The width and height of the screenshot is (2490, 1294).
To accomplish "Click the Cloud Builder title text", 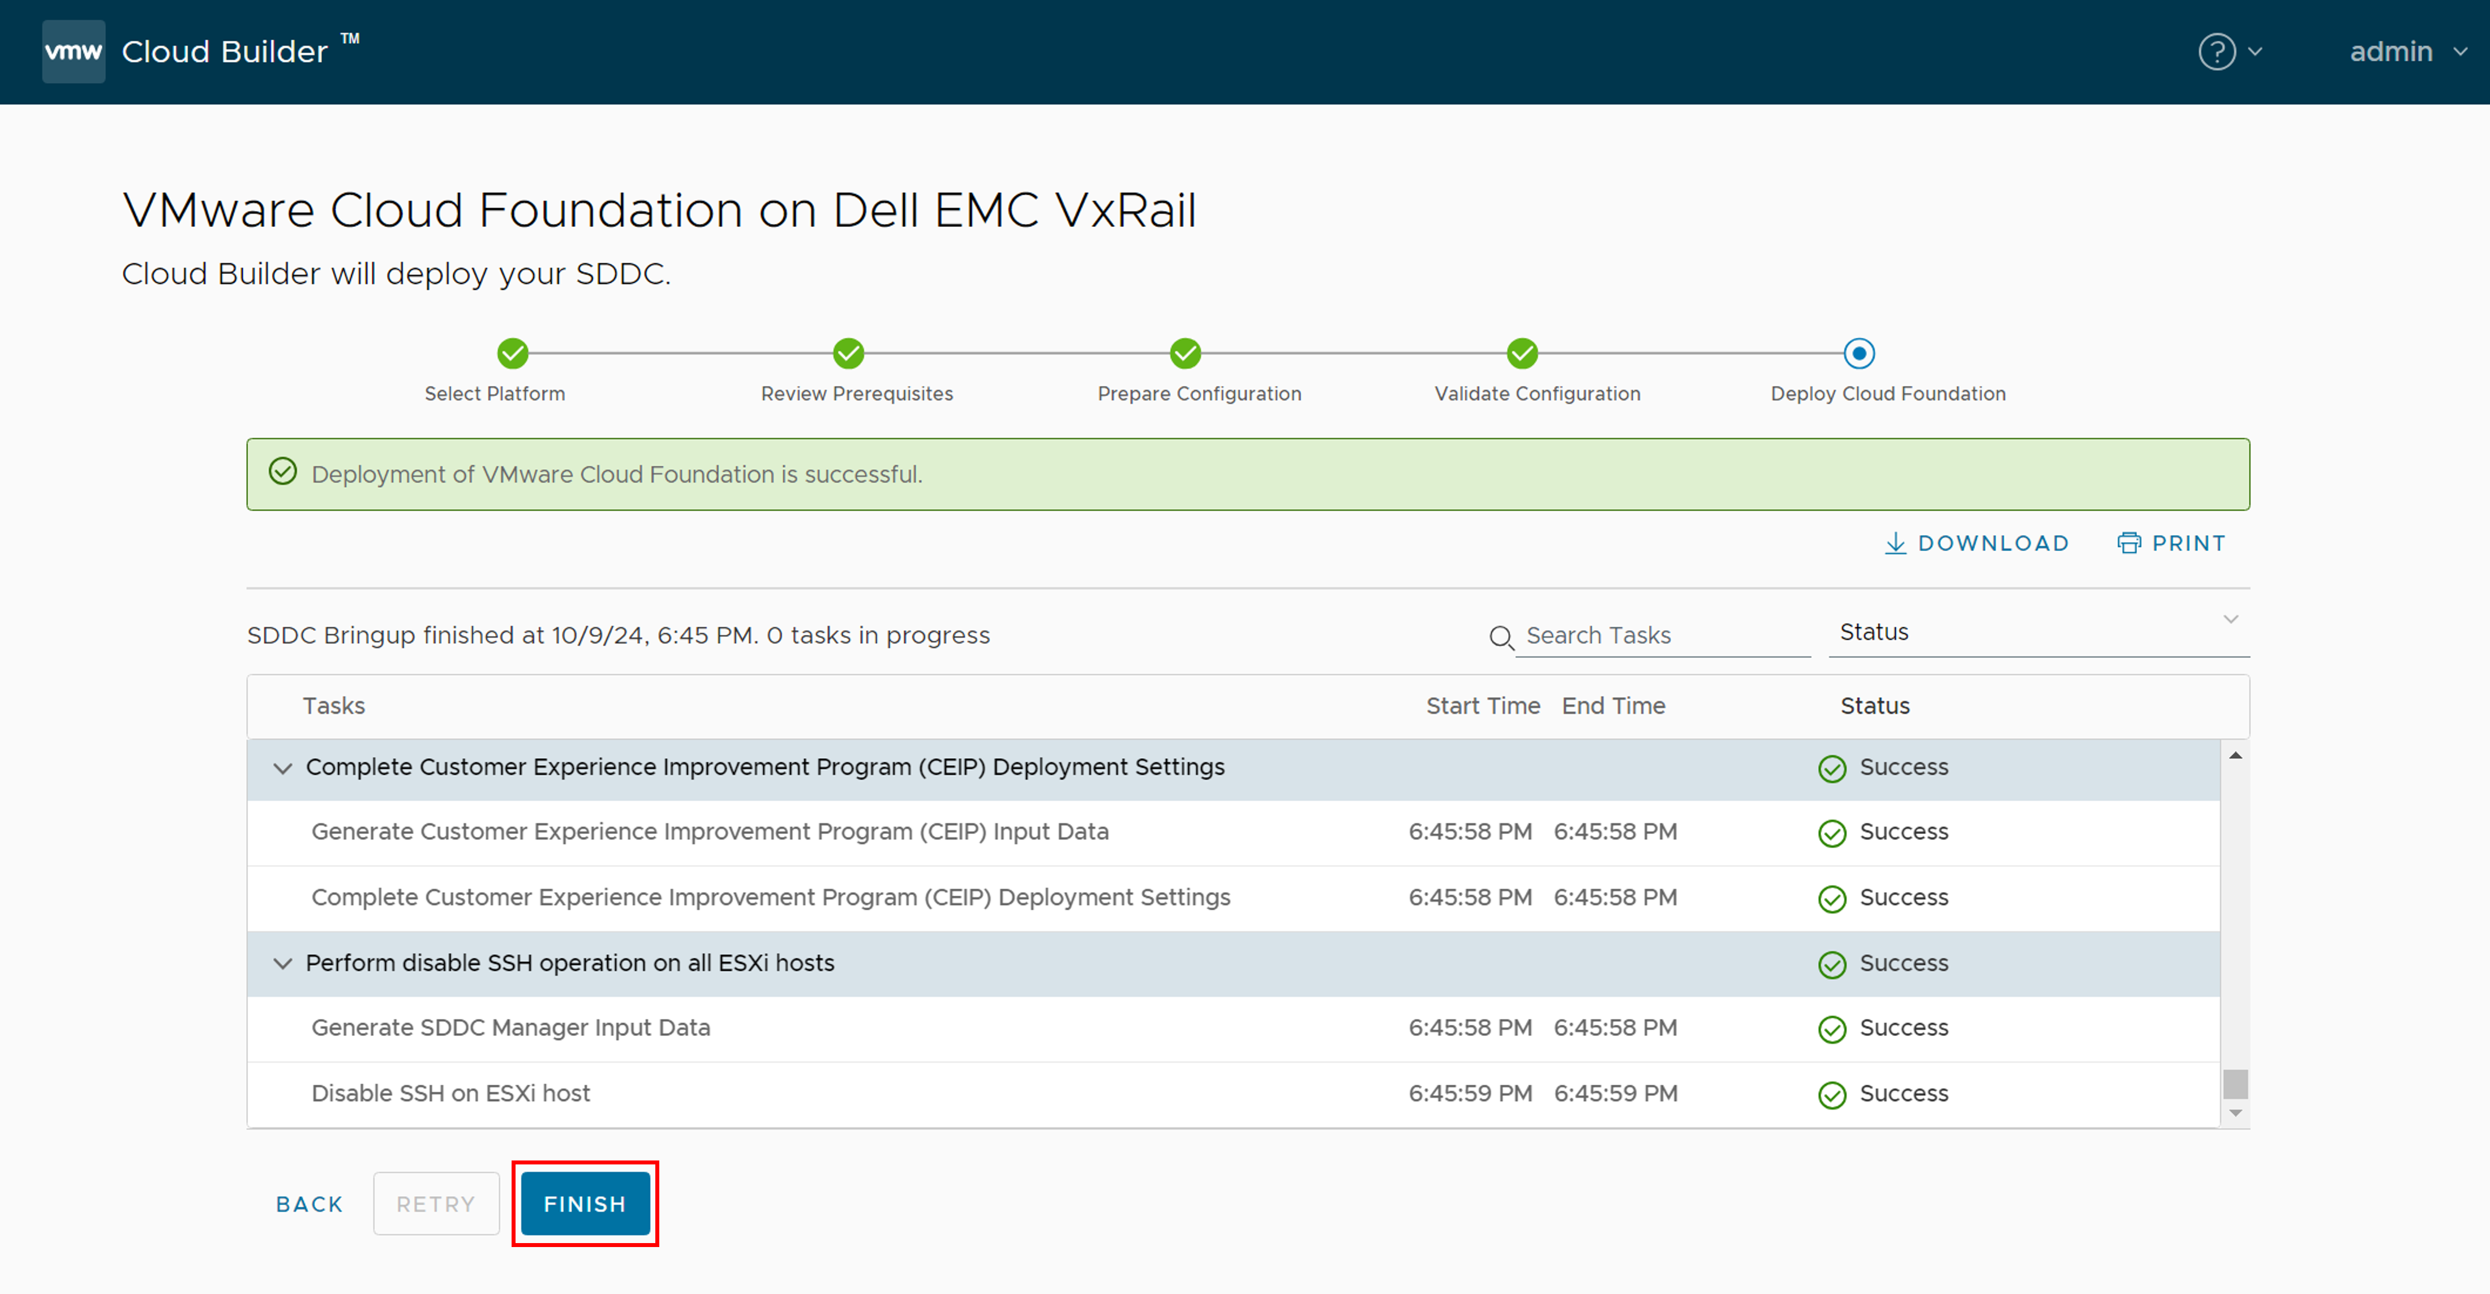I will point(224,51).
